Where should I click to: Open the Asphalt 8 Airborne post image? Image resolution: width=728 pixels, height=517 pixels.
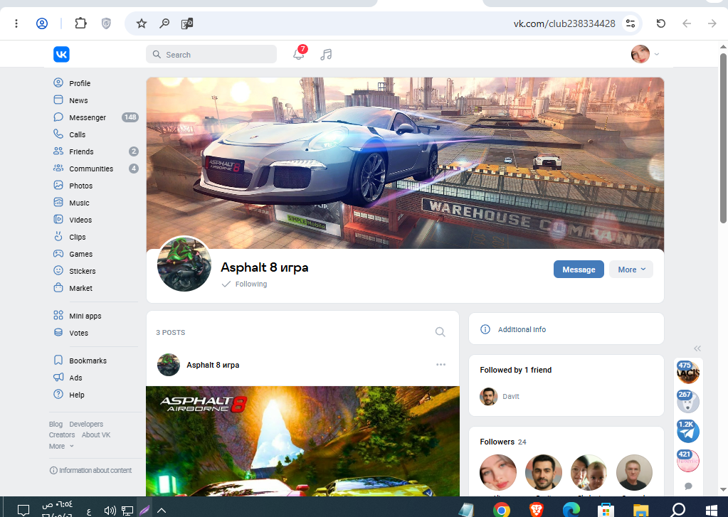pyautogui.click(x=302, y=442)
